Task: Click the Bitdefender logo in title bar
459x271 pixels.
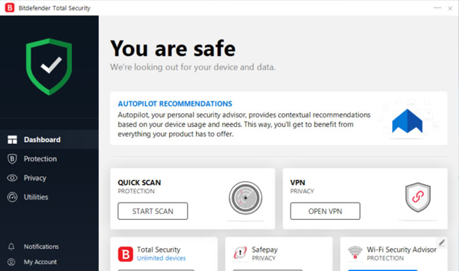Action: click(8, 8)
